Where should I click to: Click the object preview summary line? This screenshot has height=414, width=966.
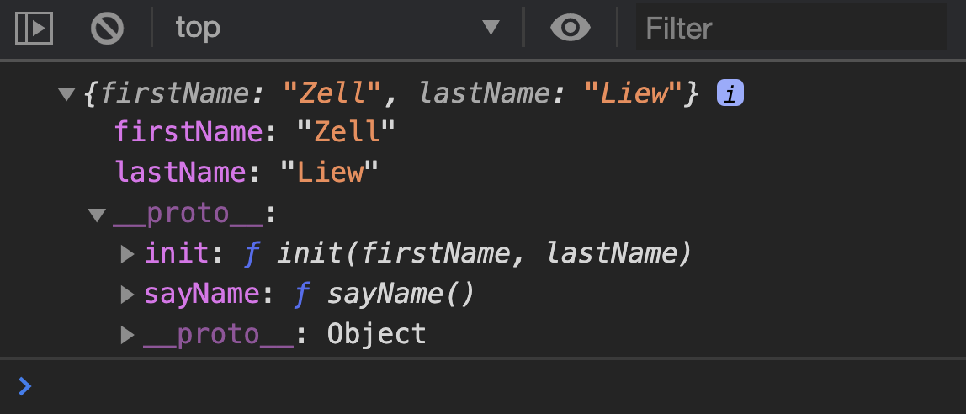click(x=391, y=94)
